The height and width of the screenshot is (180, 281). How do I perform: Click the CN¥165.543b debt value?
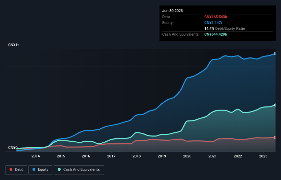pos(216,17)
